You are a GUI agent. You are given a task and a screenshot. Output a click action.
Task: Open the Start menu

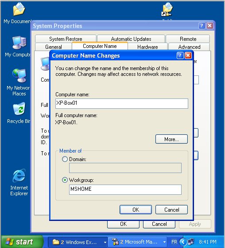(x=22, y=242)
